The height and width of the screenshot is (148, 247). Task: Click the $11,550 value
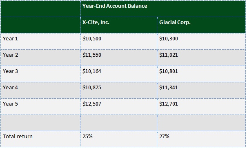[92, 55]
